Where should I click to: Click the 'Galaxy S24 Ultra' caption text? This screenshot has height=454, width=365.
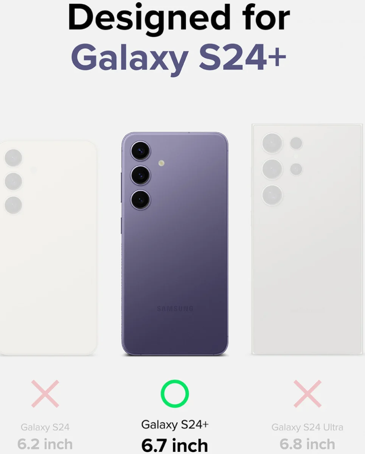(x=307, y=428)
